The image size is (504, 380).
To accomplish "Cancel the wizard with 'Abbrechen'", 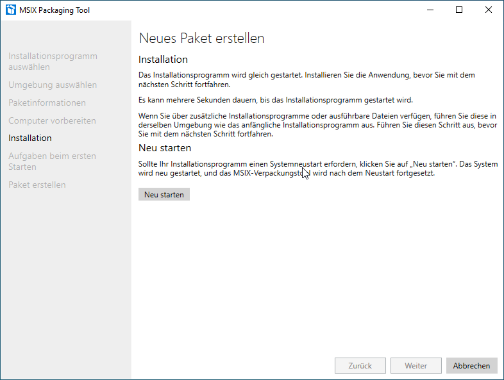I will click(x=471, y=365).
